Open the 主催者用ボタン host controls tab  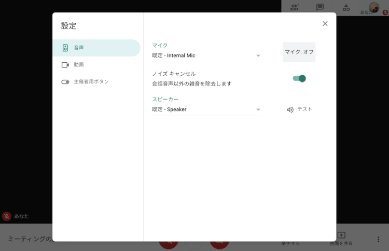(91, 82)
